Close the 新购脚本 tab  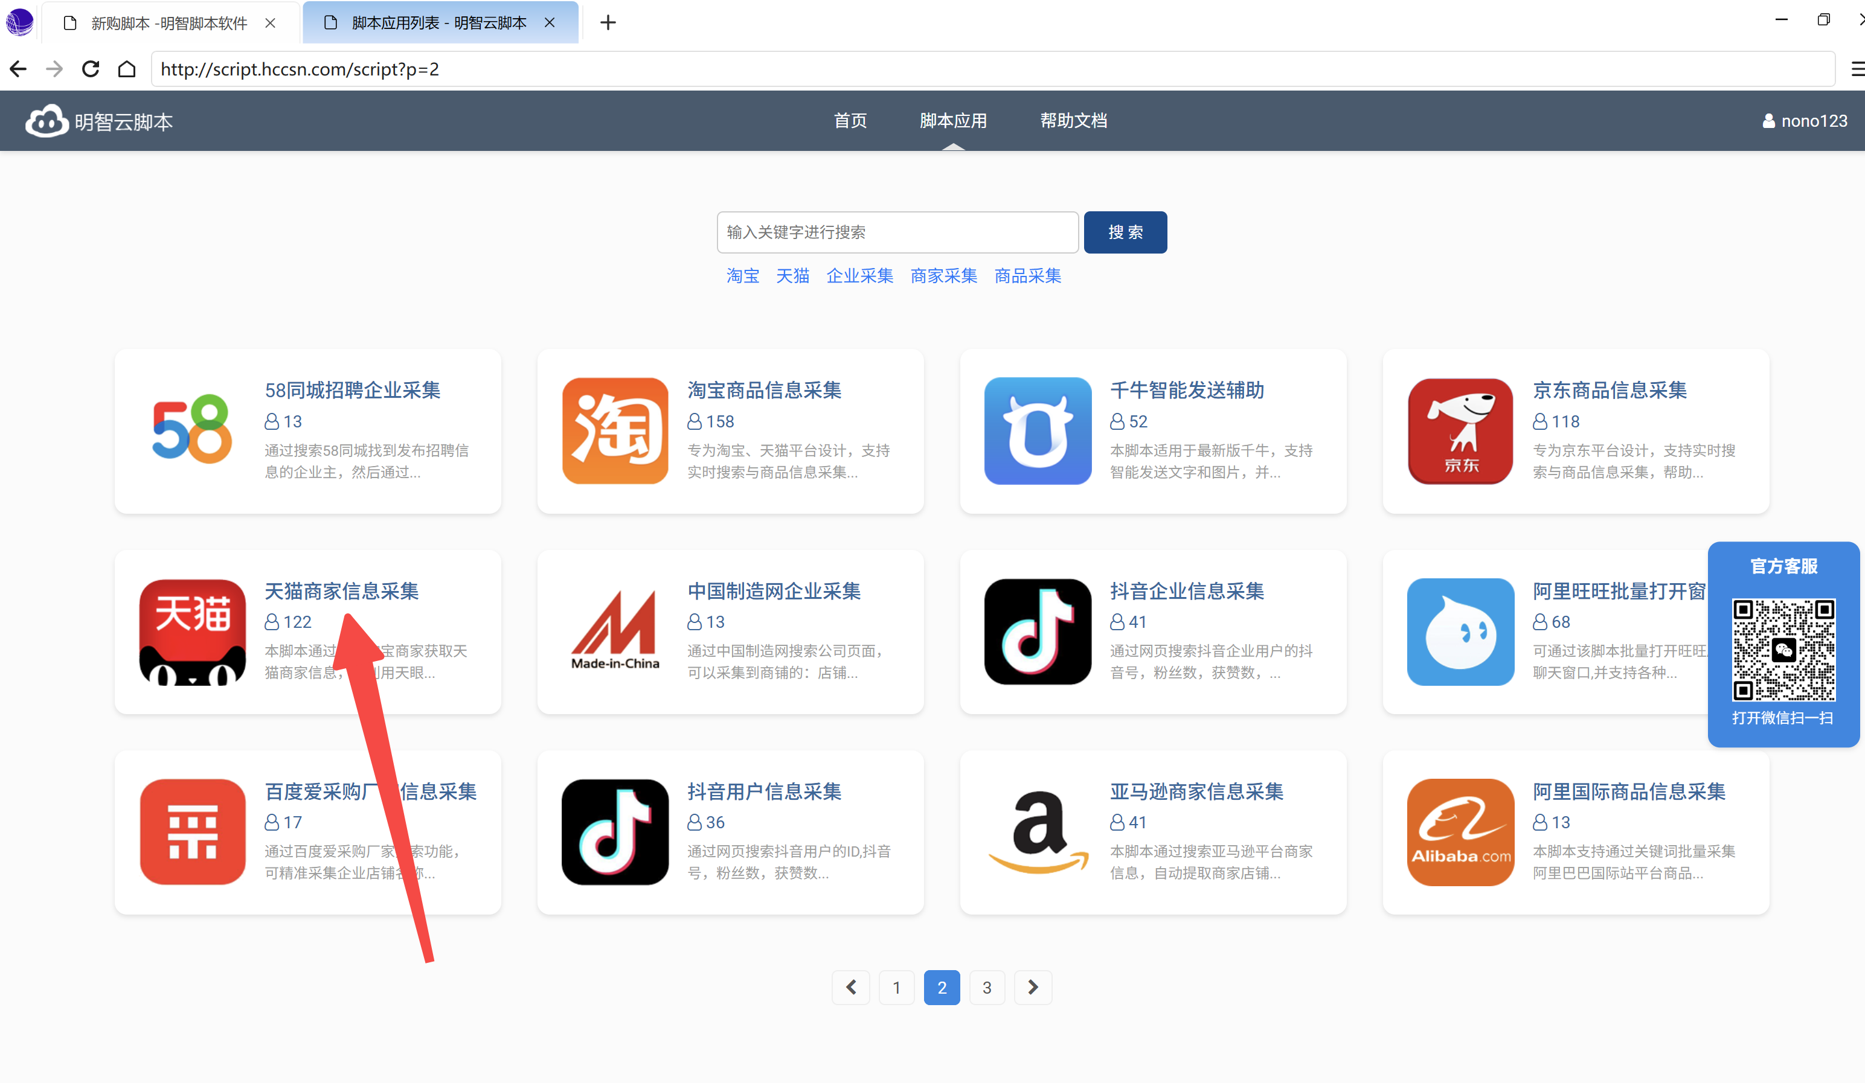(x=270, y=23)
